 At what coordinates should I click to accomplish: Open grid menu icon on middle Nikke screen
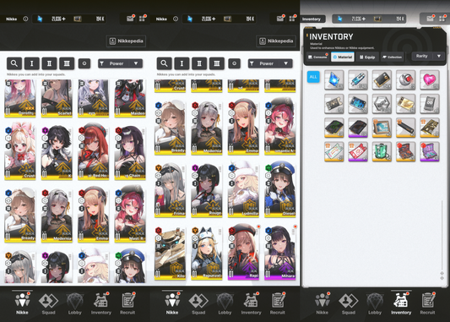[292, 19]
